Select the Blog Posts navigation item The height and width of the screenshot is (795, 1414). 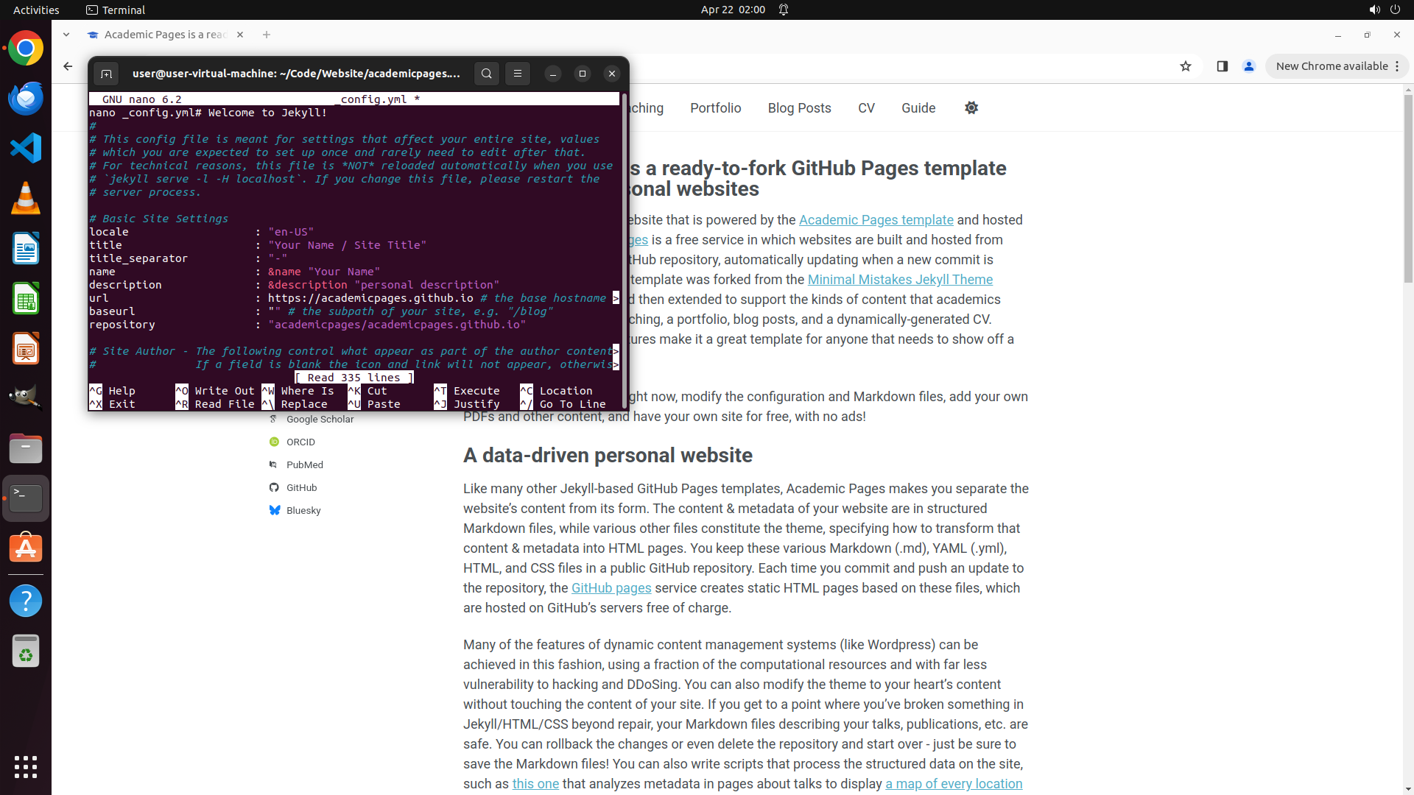click(799, 108)
